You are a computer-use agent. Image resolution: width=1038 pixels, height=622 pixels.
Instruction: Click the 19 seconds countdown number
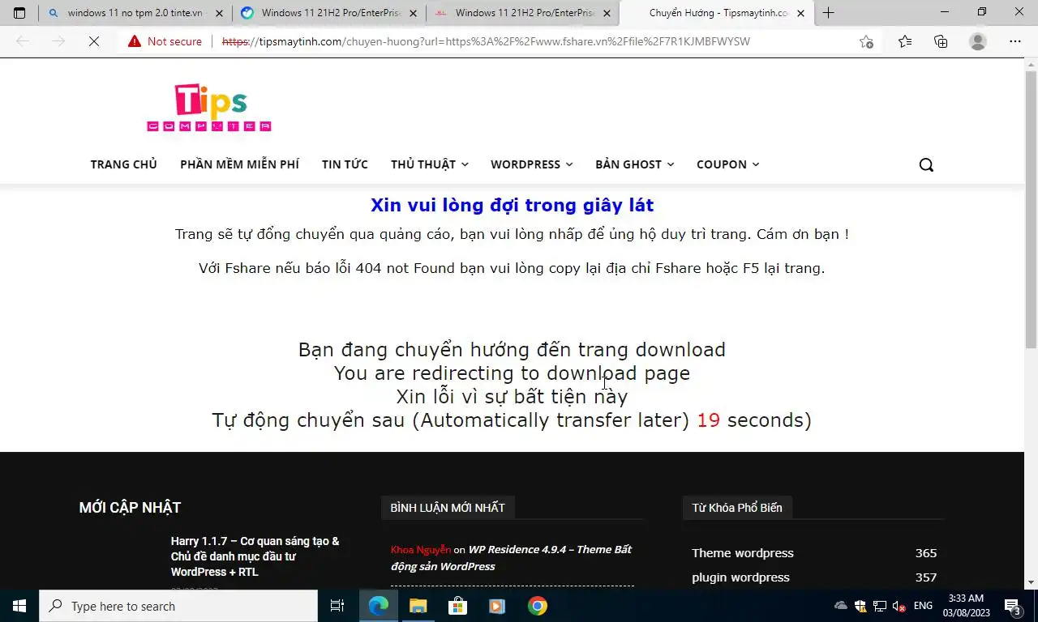[708, 420]
